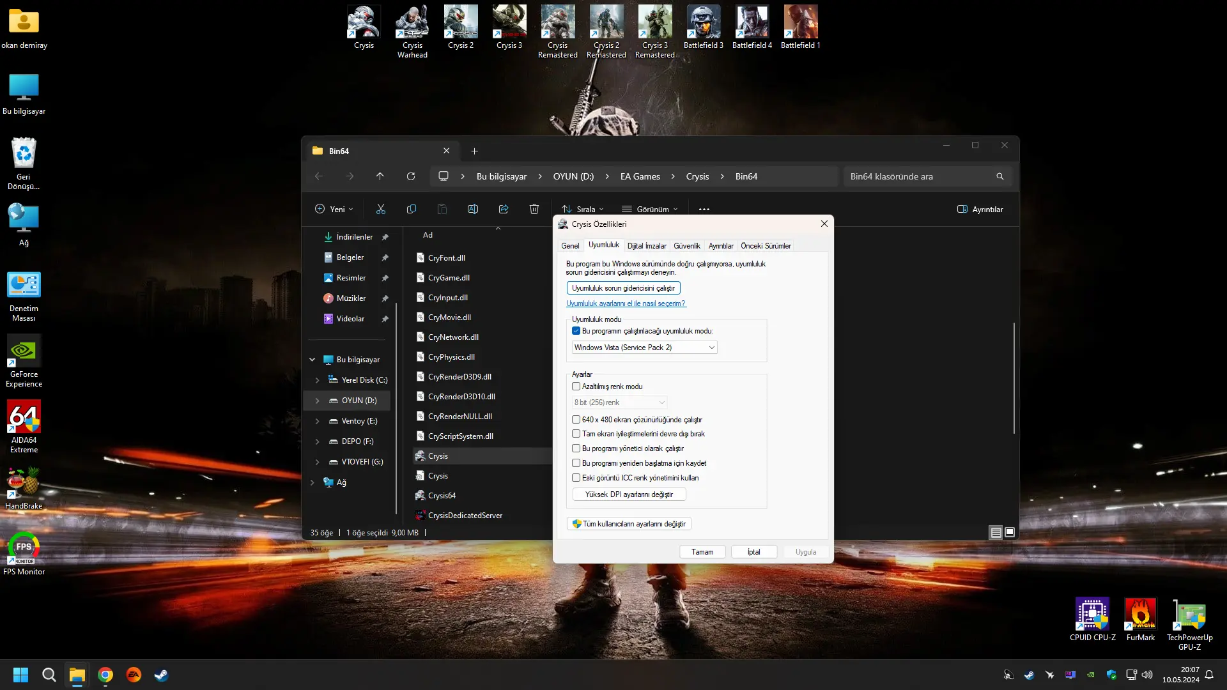
Task: Click the search magnifier in Bin64 search box
Action: coord(1000,176)
